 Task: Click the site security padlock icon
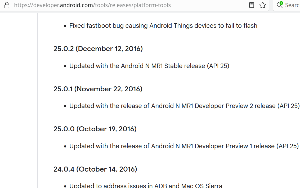point(7,5)
